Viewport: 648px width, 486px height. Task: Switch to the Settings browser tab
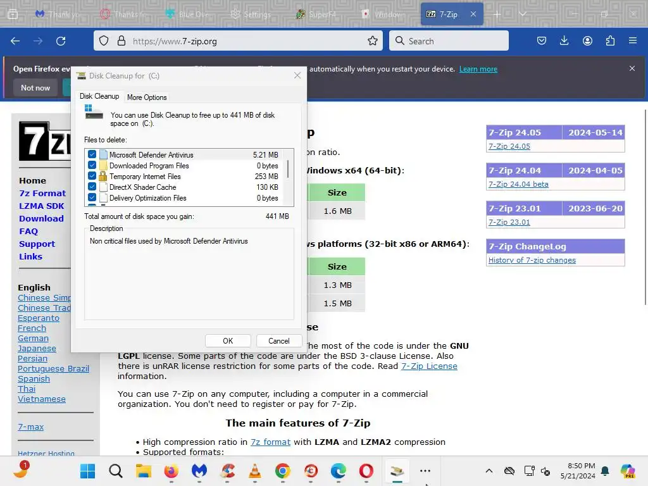[251, 15]
